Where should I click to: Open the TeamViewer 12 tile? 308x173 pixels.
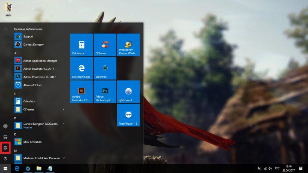coord(128,115)
